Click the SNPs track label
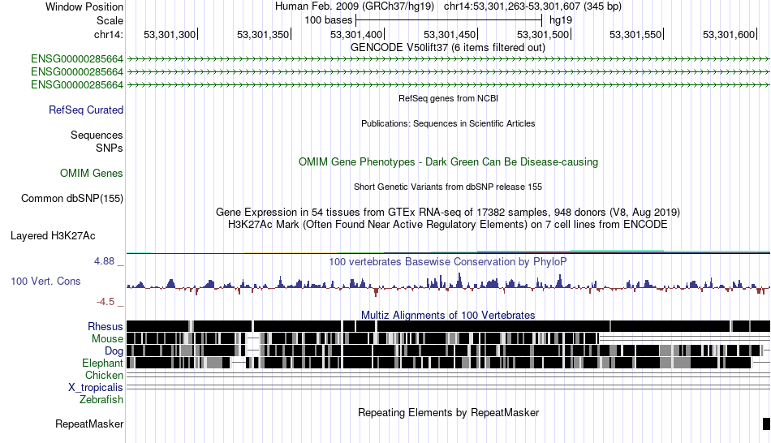 point(110,148)
